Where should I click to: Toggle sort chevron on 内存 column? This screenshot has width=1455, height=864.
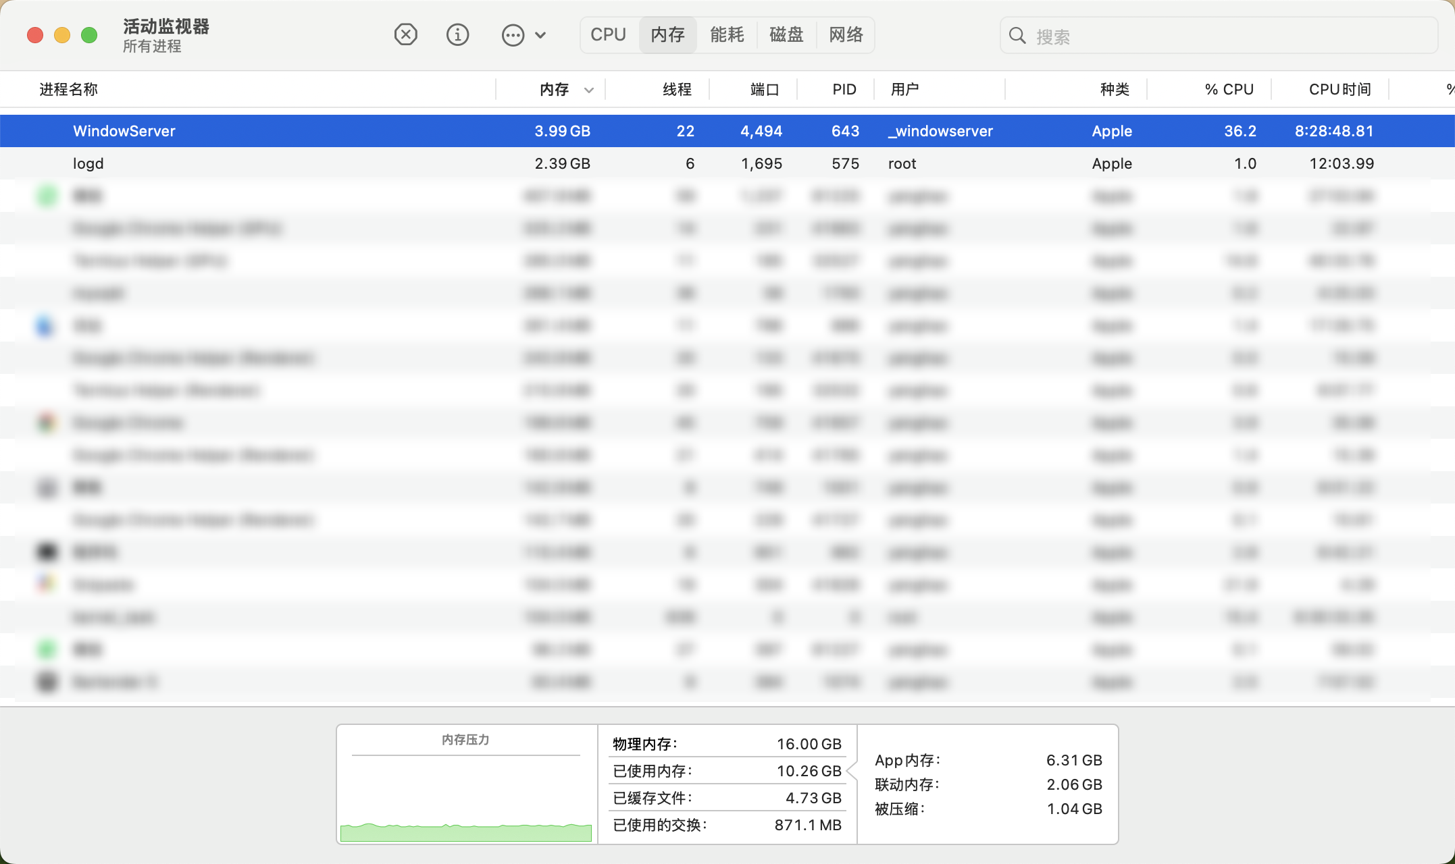click(x=589, y=90)
